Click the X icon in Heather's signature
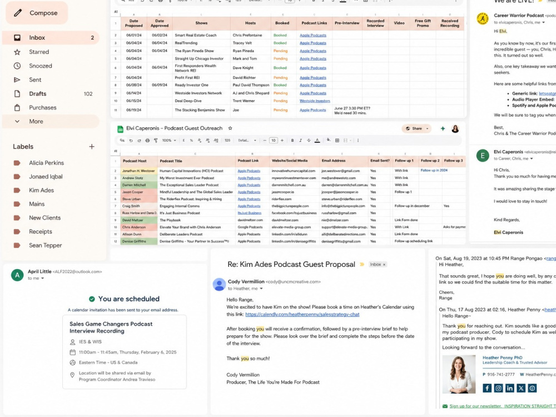Image resolution: width=556 pixels, height=417 pixels. (521, 388)
